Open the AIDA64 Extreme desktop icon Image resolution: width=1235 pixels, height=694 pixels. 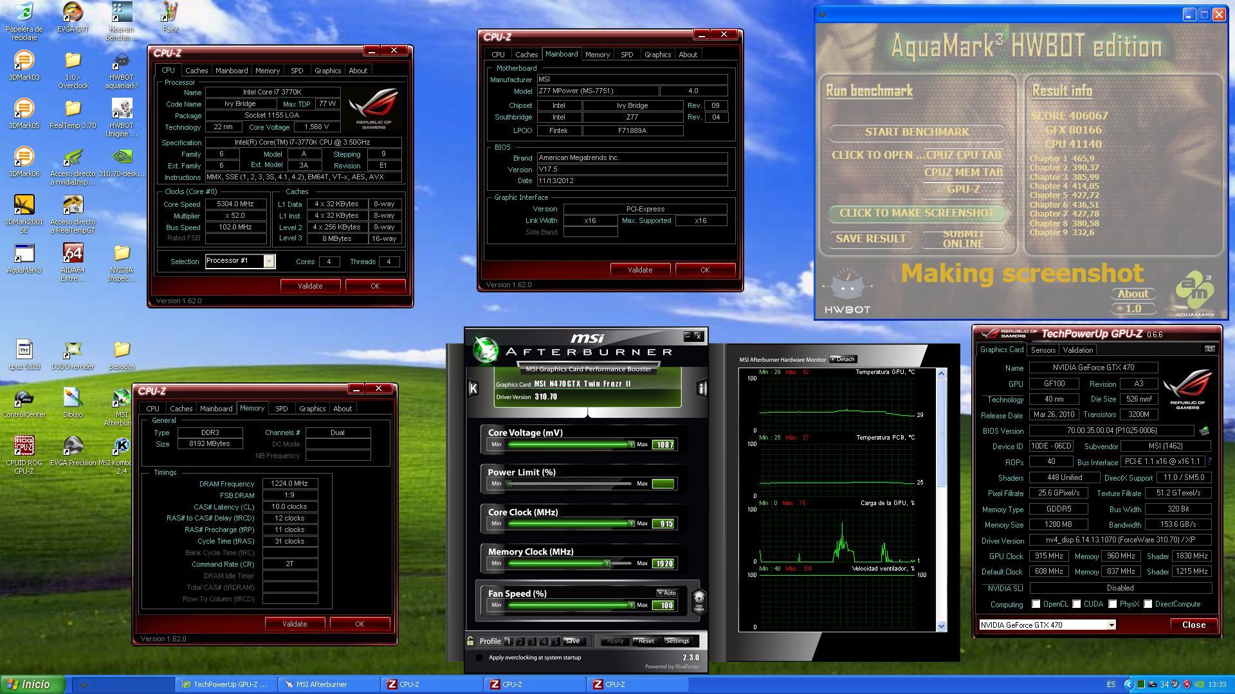tap(73, 262)
